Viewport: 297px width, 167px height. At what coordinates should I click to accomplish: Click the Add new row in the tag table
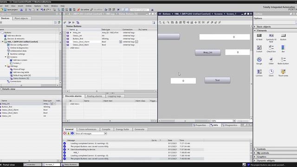point(74,48)
